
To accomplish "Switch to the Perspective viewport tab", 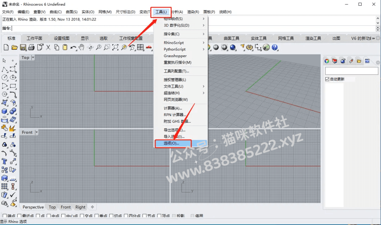I will tap(33, 207).
